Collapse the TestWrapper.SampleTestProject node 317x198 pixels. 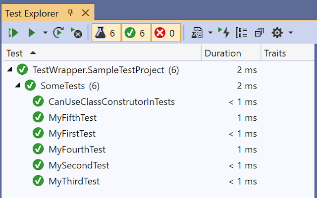[x=9, y=70]
